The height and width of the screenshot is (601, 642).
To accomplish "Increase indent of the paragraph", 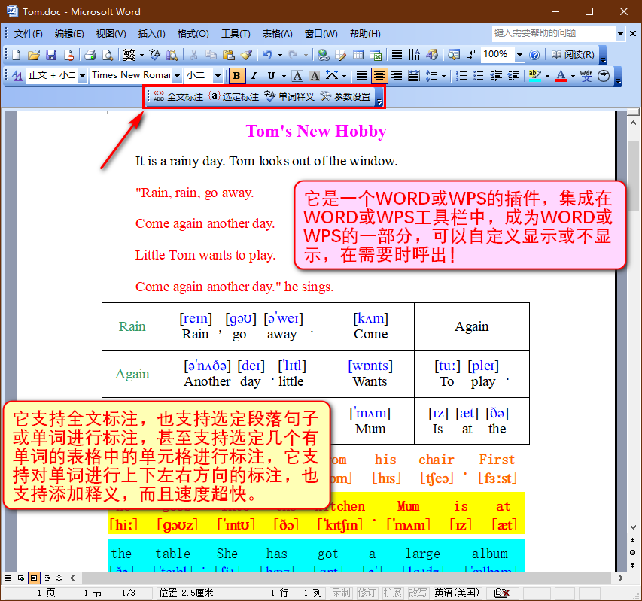I will click(513, 76).
